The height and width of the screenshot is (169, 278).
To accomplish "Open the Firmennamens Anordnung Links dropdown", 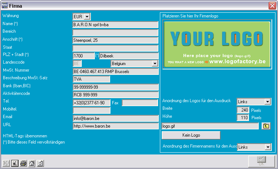I will (x=268, y=147).
